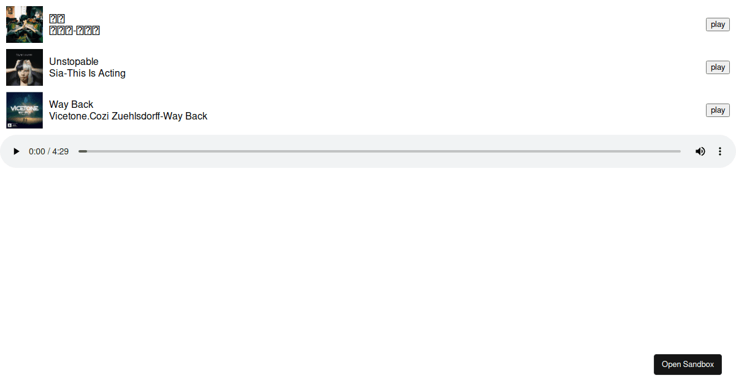Select the Unstopable song title

click(74, 61)
